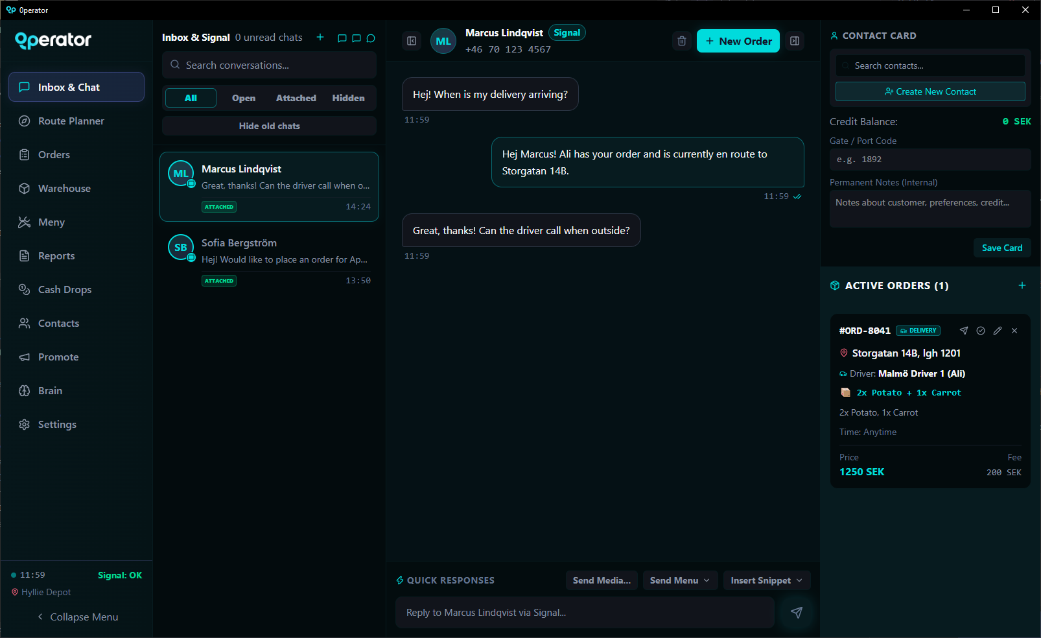
Task: Hide old chats toggle button
Action: 269,126
